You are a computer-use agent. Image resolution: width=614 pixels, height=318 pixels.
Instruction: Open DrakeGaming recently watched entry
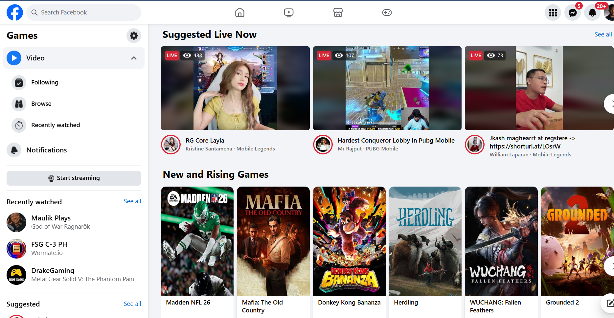click(74, 275)
